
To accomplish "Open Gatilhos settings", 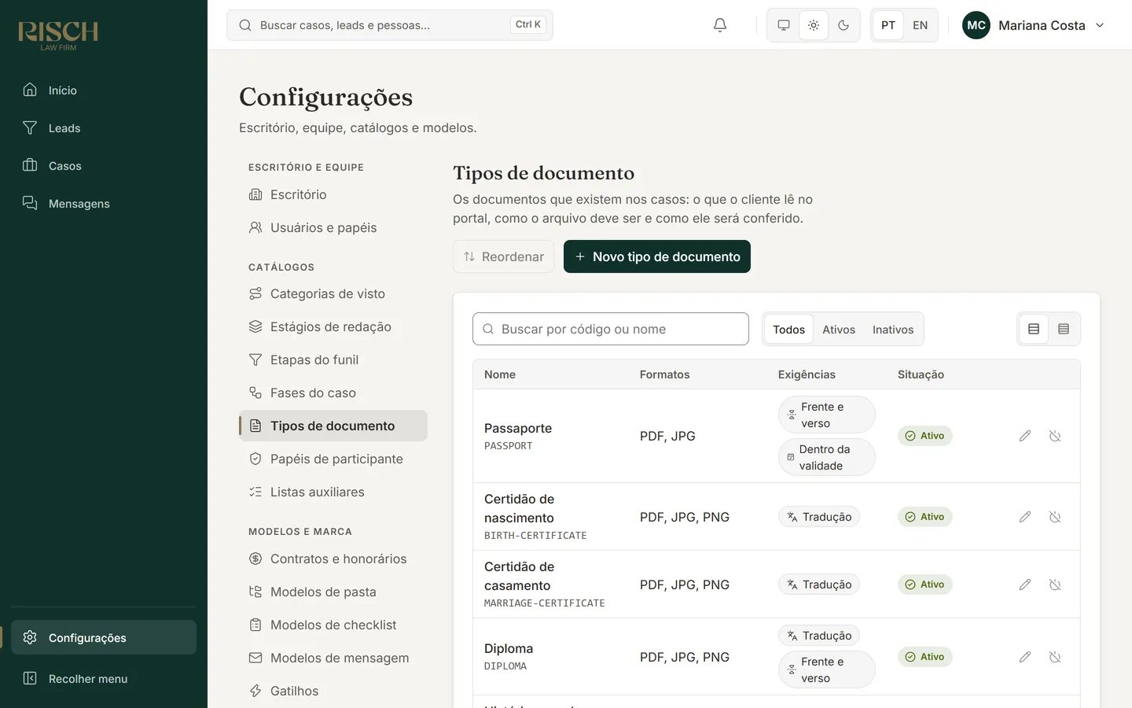I will [333, 691].
